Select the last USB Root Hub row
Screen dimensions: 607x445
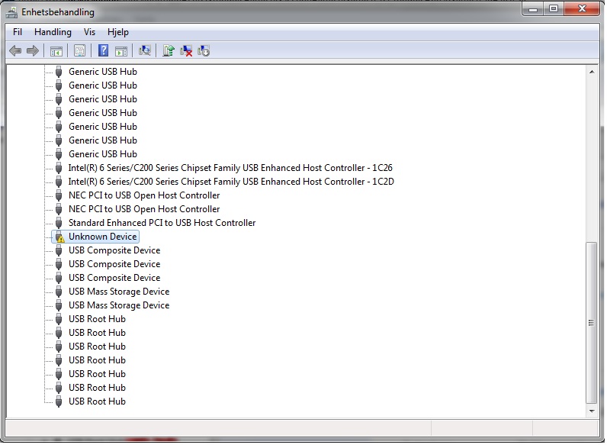(97, 402)
